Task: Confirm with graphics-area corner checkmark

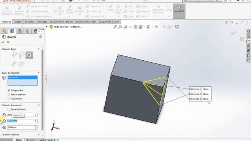Action: point(234,33)
